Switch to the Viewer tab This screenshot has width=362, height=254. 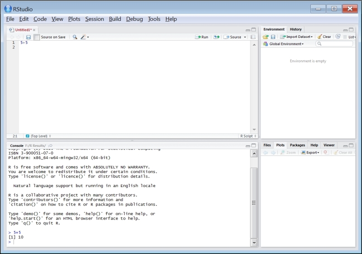tap(329, 145)
